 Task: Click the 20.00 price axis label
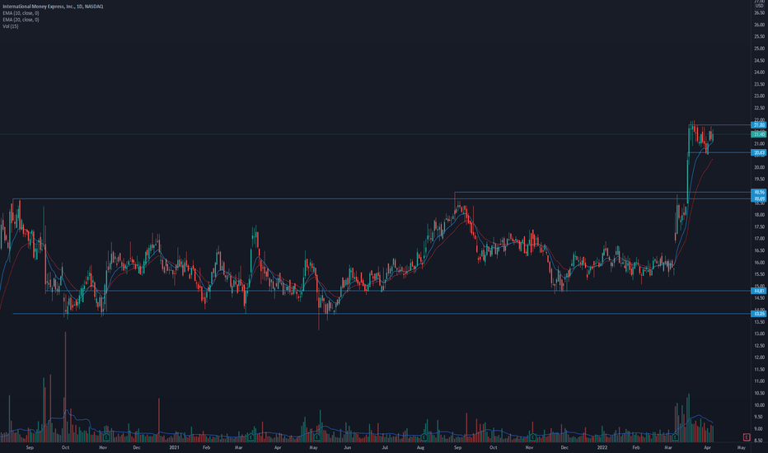click(759, 167)
